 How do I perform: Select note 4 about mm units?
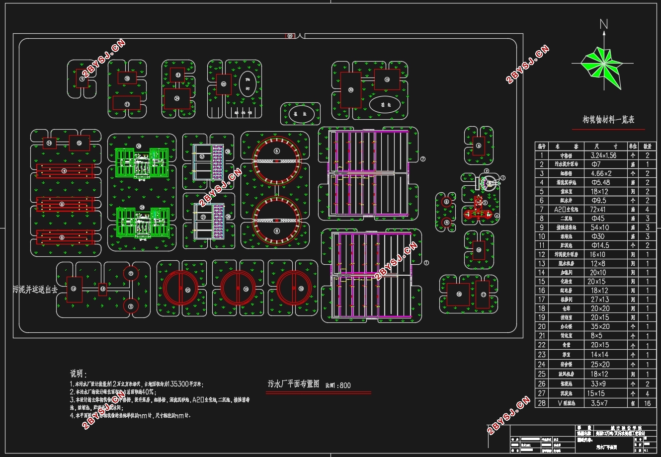coord(130,415)
